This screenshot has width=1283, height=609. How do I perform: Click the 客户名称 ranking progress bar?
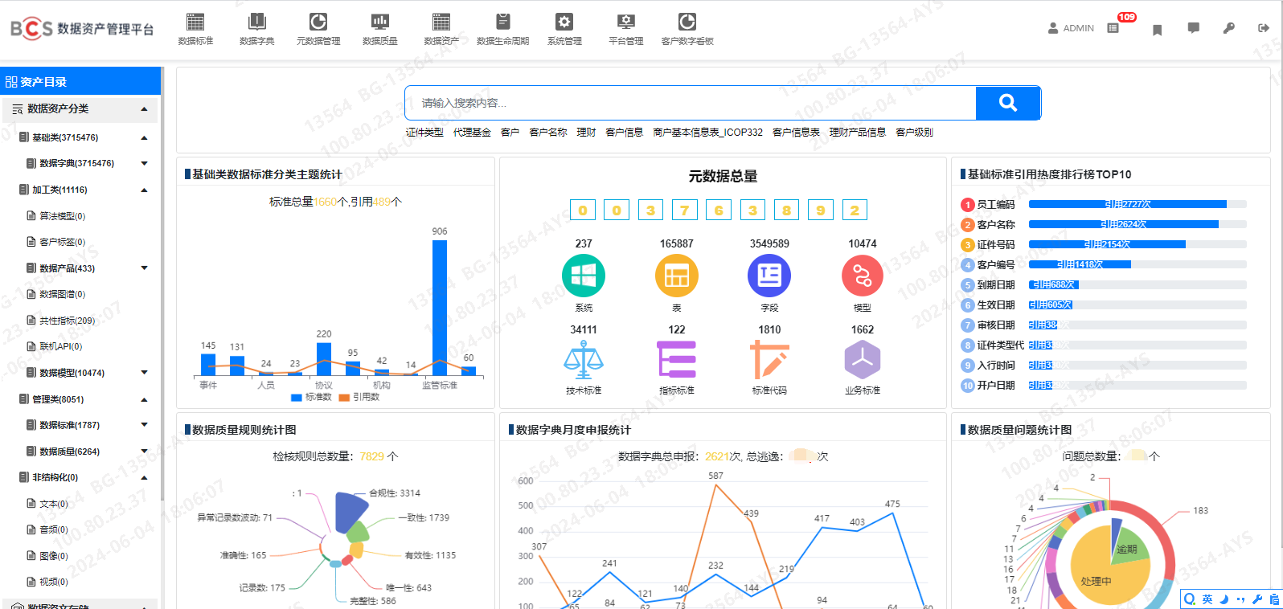click(x=1137, y=224)
